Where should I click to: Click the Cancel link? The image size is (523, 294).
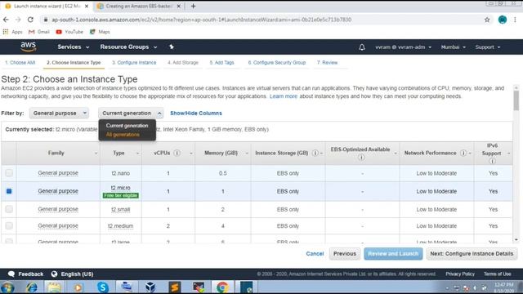pyautogui.click(x=315, y=254)
